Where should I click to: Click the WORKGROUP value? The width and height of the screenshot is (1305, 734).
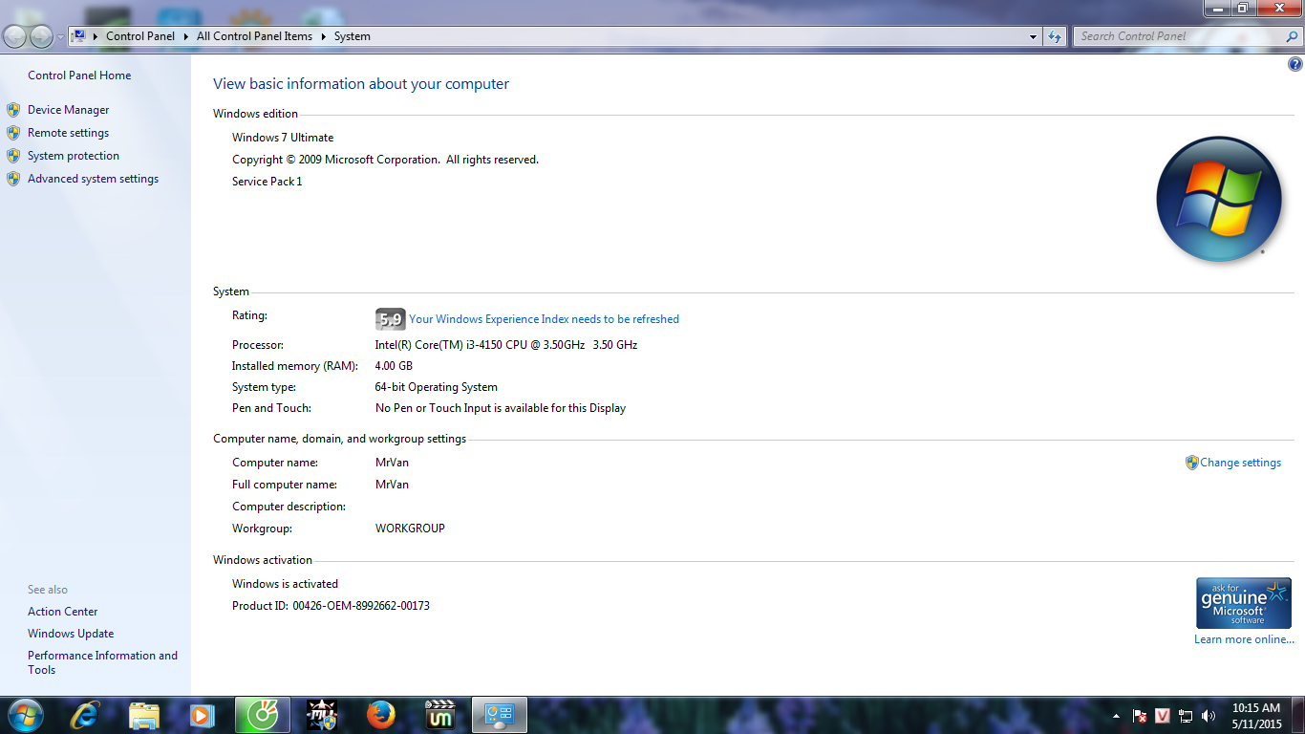(x=410, y=529)
